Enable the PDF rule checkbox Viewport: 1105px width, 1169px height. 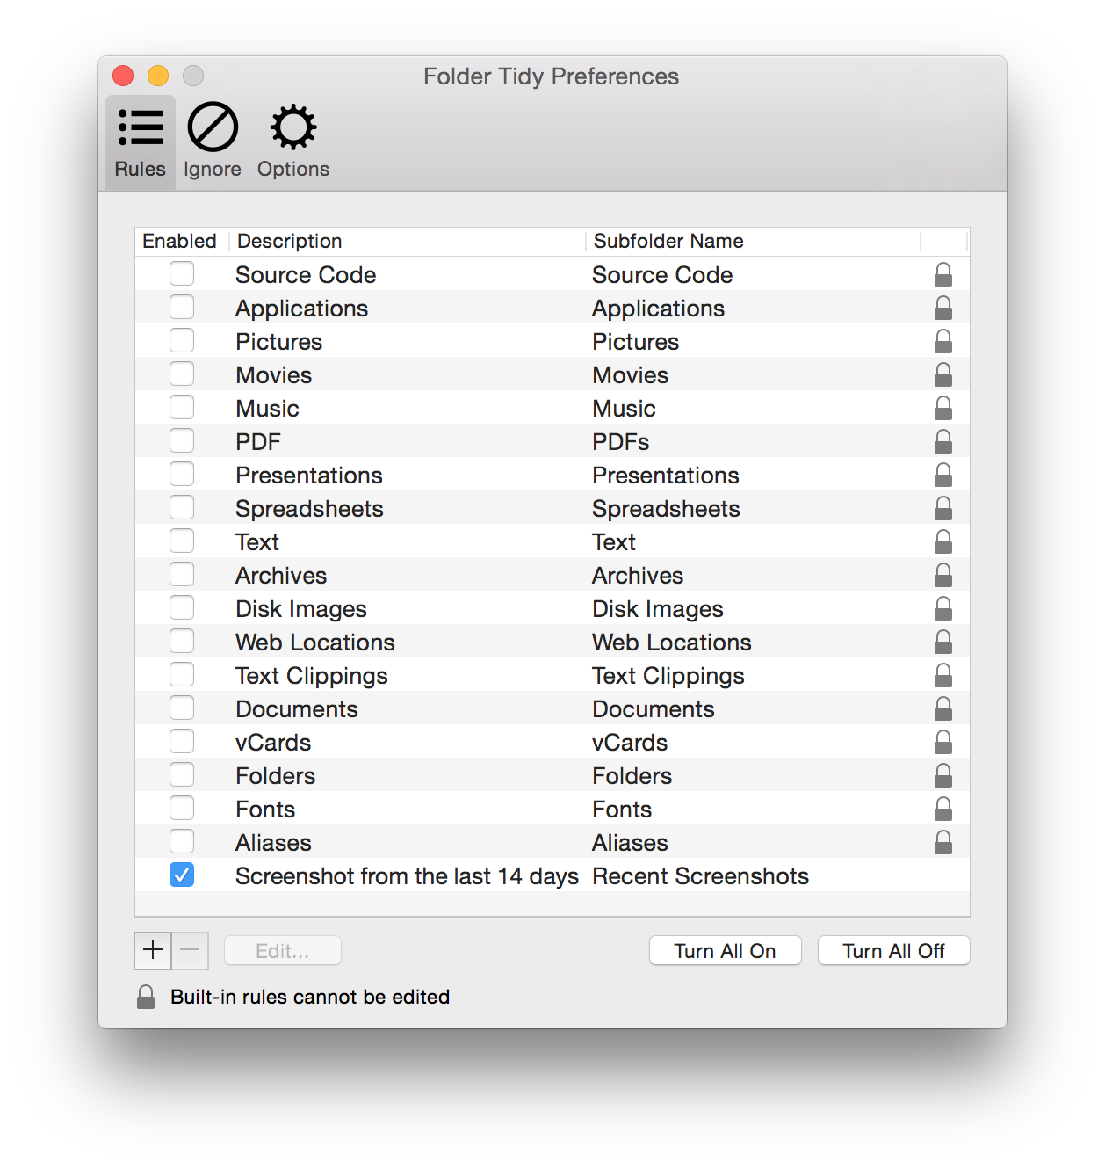coord(182,440)
